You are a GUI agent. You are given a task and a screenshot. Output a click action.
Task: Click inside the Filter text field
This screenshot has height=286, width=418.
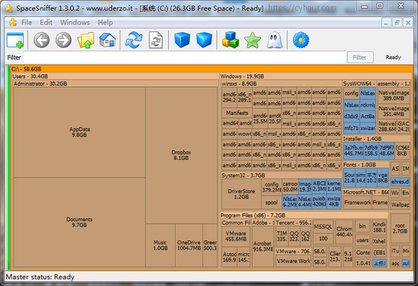[185, 57]
